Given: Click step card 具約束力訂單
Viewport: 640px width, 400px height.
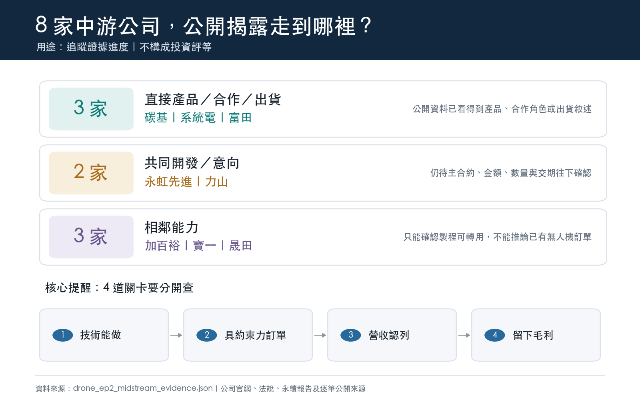Looking at the screenshot, I should (248, 335).
